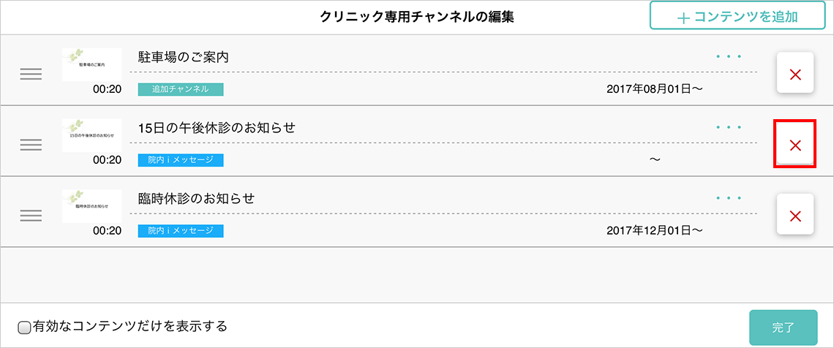Open three-dot options for 15日の午後休診のお知らせ
This screenshot has height=348, width=834.
coord(729,127)
